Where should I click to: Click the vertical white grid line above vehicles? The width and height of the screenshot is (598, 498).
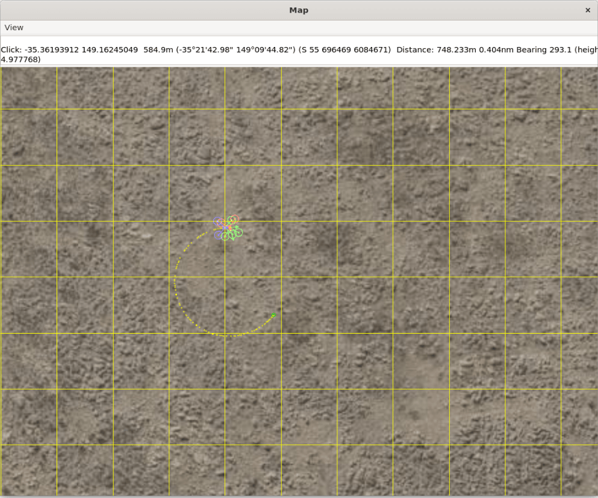(x=225, y=145)
